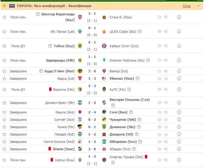This screenshot has width=205, height=168.
Task: Click the 2 - 4 score of Кешла match
Action: pos(92,112)
